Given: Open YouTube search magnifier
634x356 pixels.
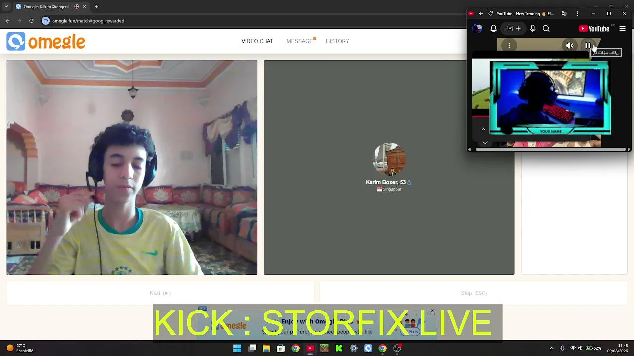Looking at the screenshot, I should pos(546,29).
